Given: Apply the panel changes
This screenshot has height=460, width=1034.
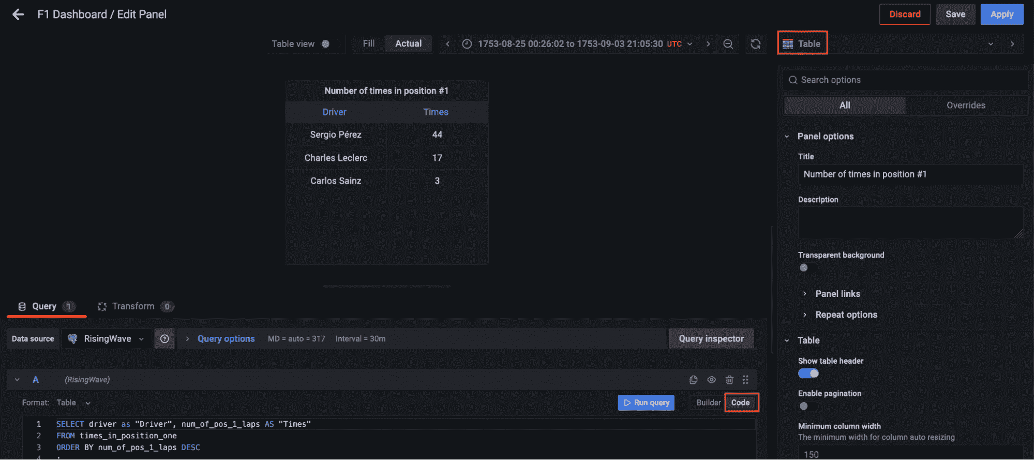Looking at the screenshot, I should pyautogui.click(x=1002, y=14).
